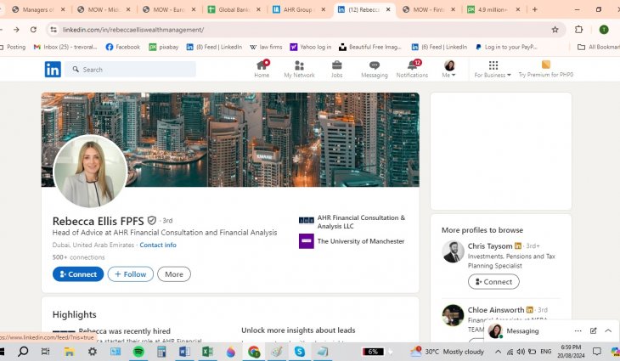Open File Explorer from the taskbar
620x361 pixels.
click(x=69, y=352)
